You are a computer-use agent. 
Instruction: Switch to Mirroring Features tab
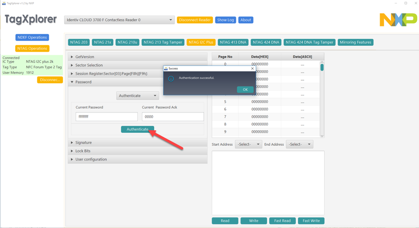tap(356, 42)
